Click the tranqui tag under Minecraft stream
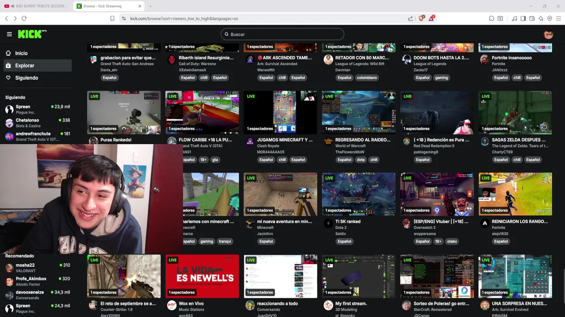The height and width of the screenshot is (317, 565). point(225,242)
